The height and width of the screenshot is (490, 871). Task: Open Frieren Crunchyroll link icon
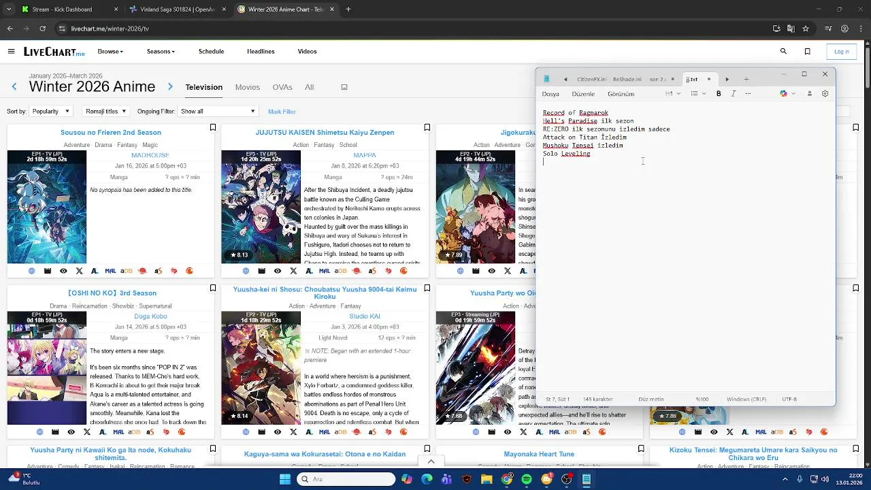189,271
